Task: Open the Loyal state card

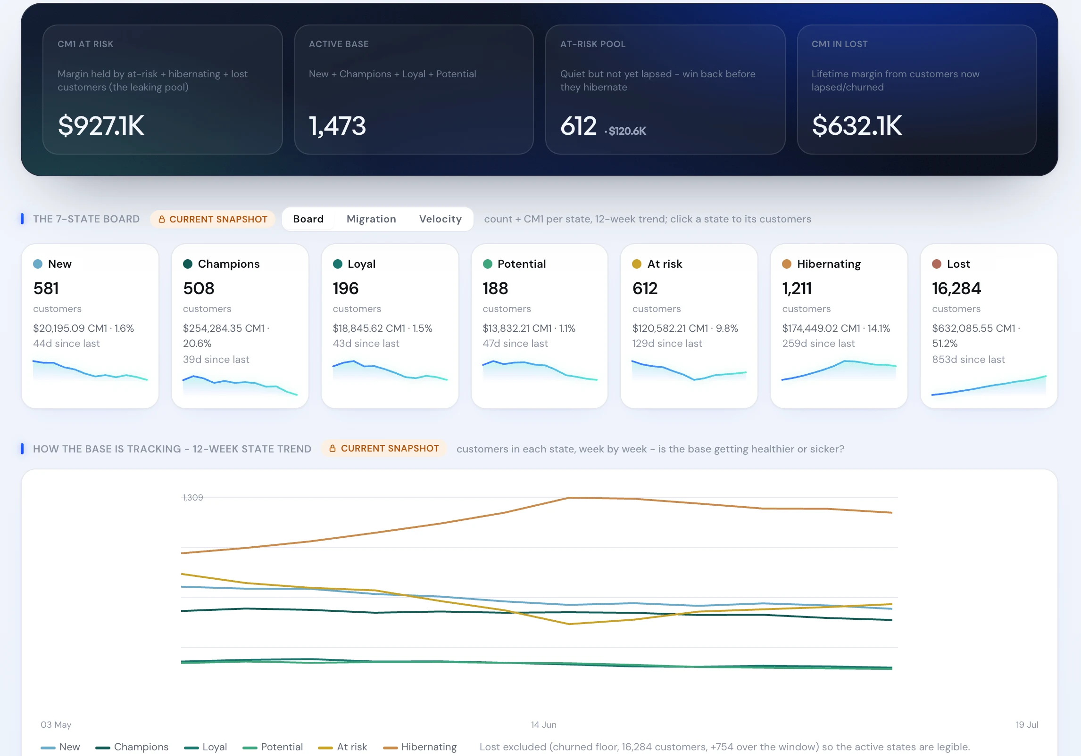Action: point(390,326)
